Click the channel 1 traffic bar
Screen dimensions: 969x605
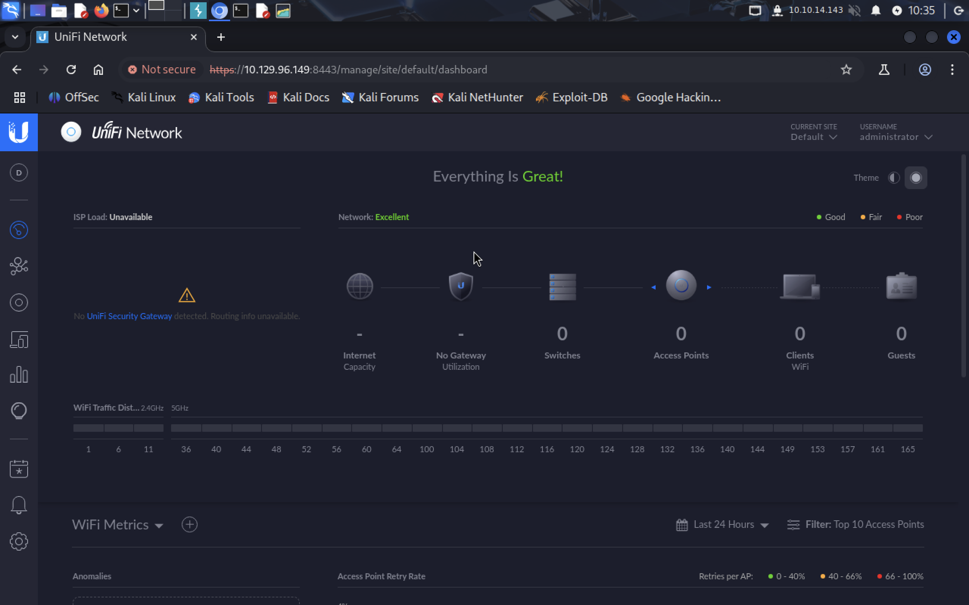tap(89, 428)
